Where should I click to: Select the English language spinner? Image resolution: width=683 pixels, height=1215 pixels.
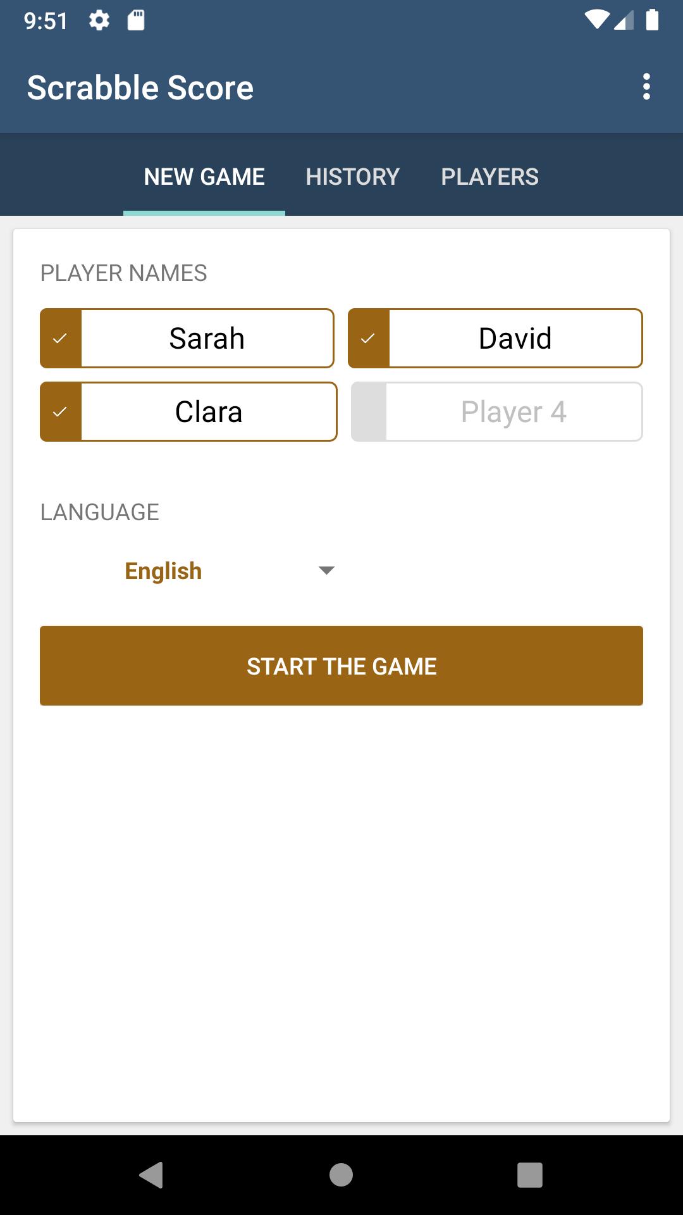click(x=188, y=571)
